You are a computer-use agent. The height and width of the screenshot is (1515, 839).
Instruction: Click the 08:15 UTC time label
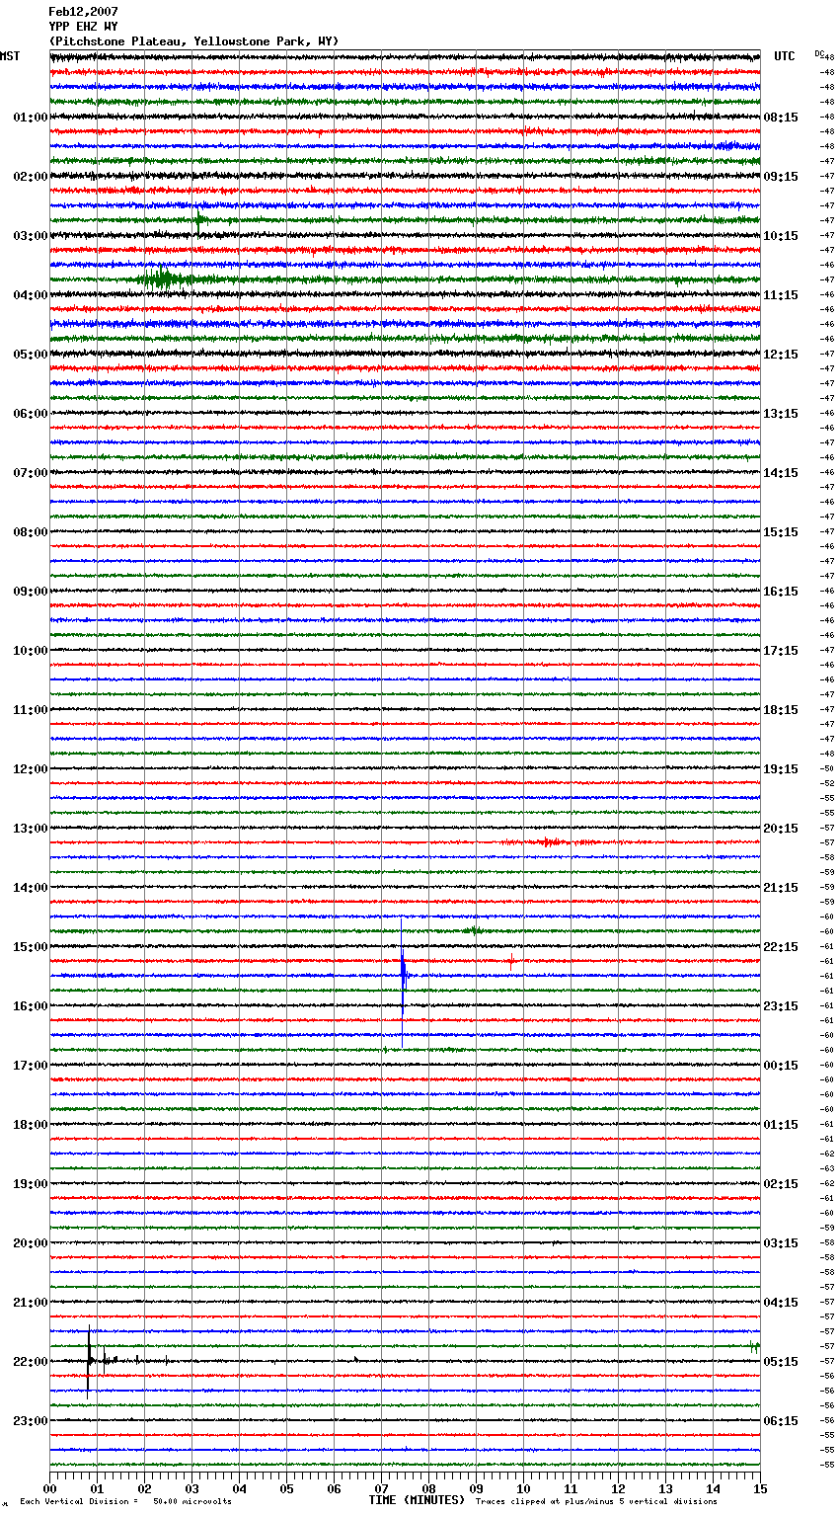[781, 118]
